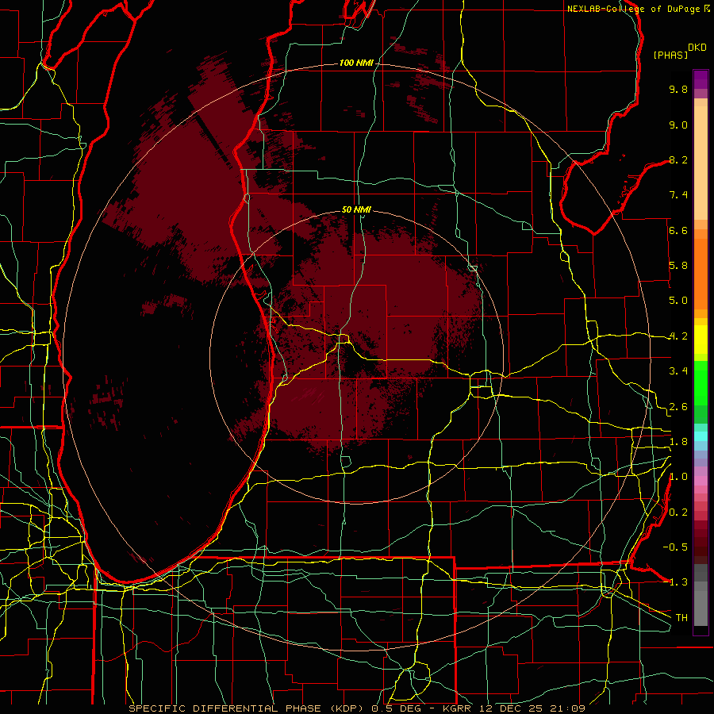Click the 6.6 scale value
This screenshot has height=714, width=714.
pos(678,230)
